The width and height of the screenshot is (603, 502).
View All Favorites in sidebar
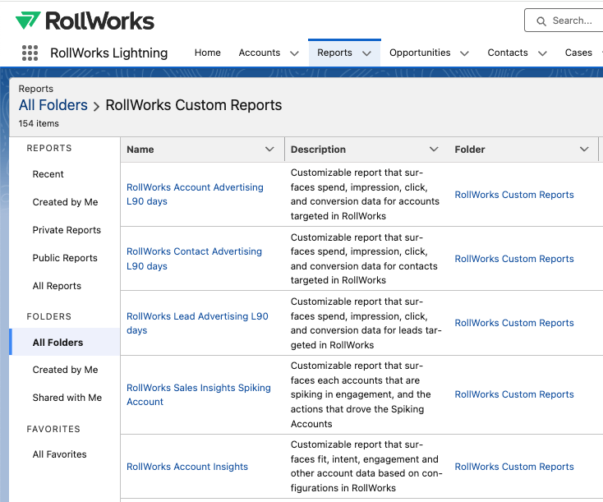(59, 454)
